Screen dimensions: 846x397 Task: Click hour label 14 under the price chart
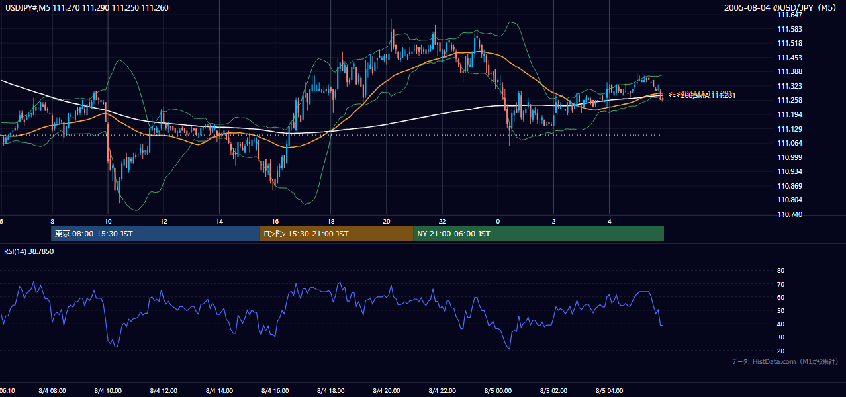click(219, 222)
